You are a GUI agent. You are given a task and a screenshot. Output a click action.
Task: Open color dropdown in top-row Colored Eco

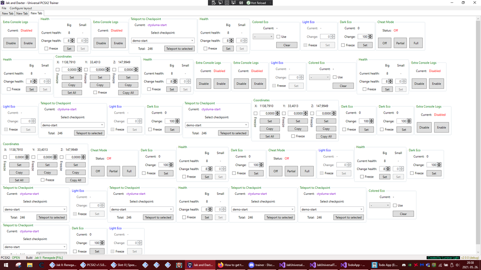(x=263, y=37)
